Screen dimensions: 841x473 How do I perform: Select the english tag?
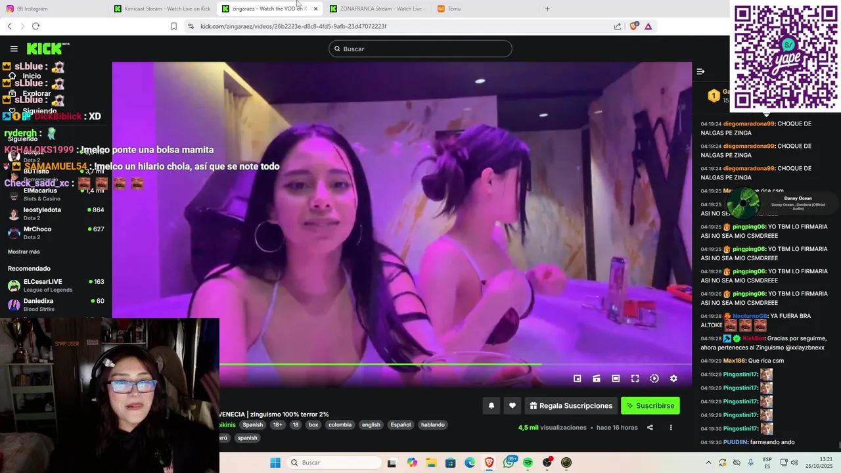pyautogui.click(x=371, y=425)
